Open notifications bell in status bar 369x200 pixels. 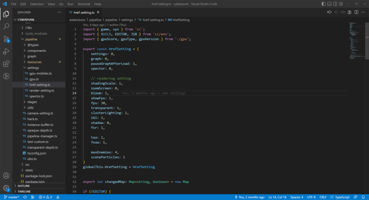coord(364,197)
